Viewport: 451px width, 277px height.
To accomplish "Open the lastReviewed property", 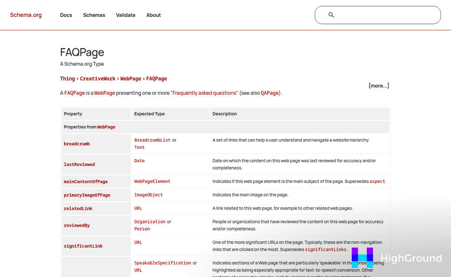I will [79, 164].
